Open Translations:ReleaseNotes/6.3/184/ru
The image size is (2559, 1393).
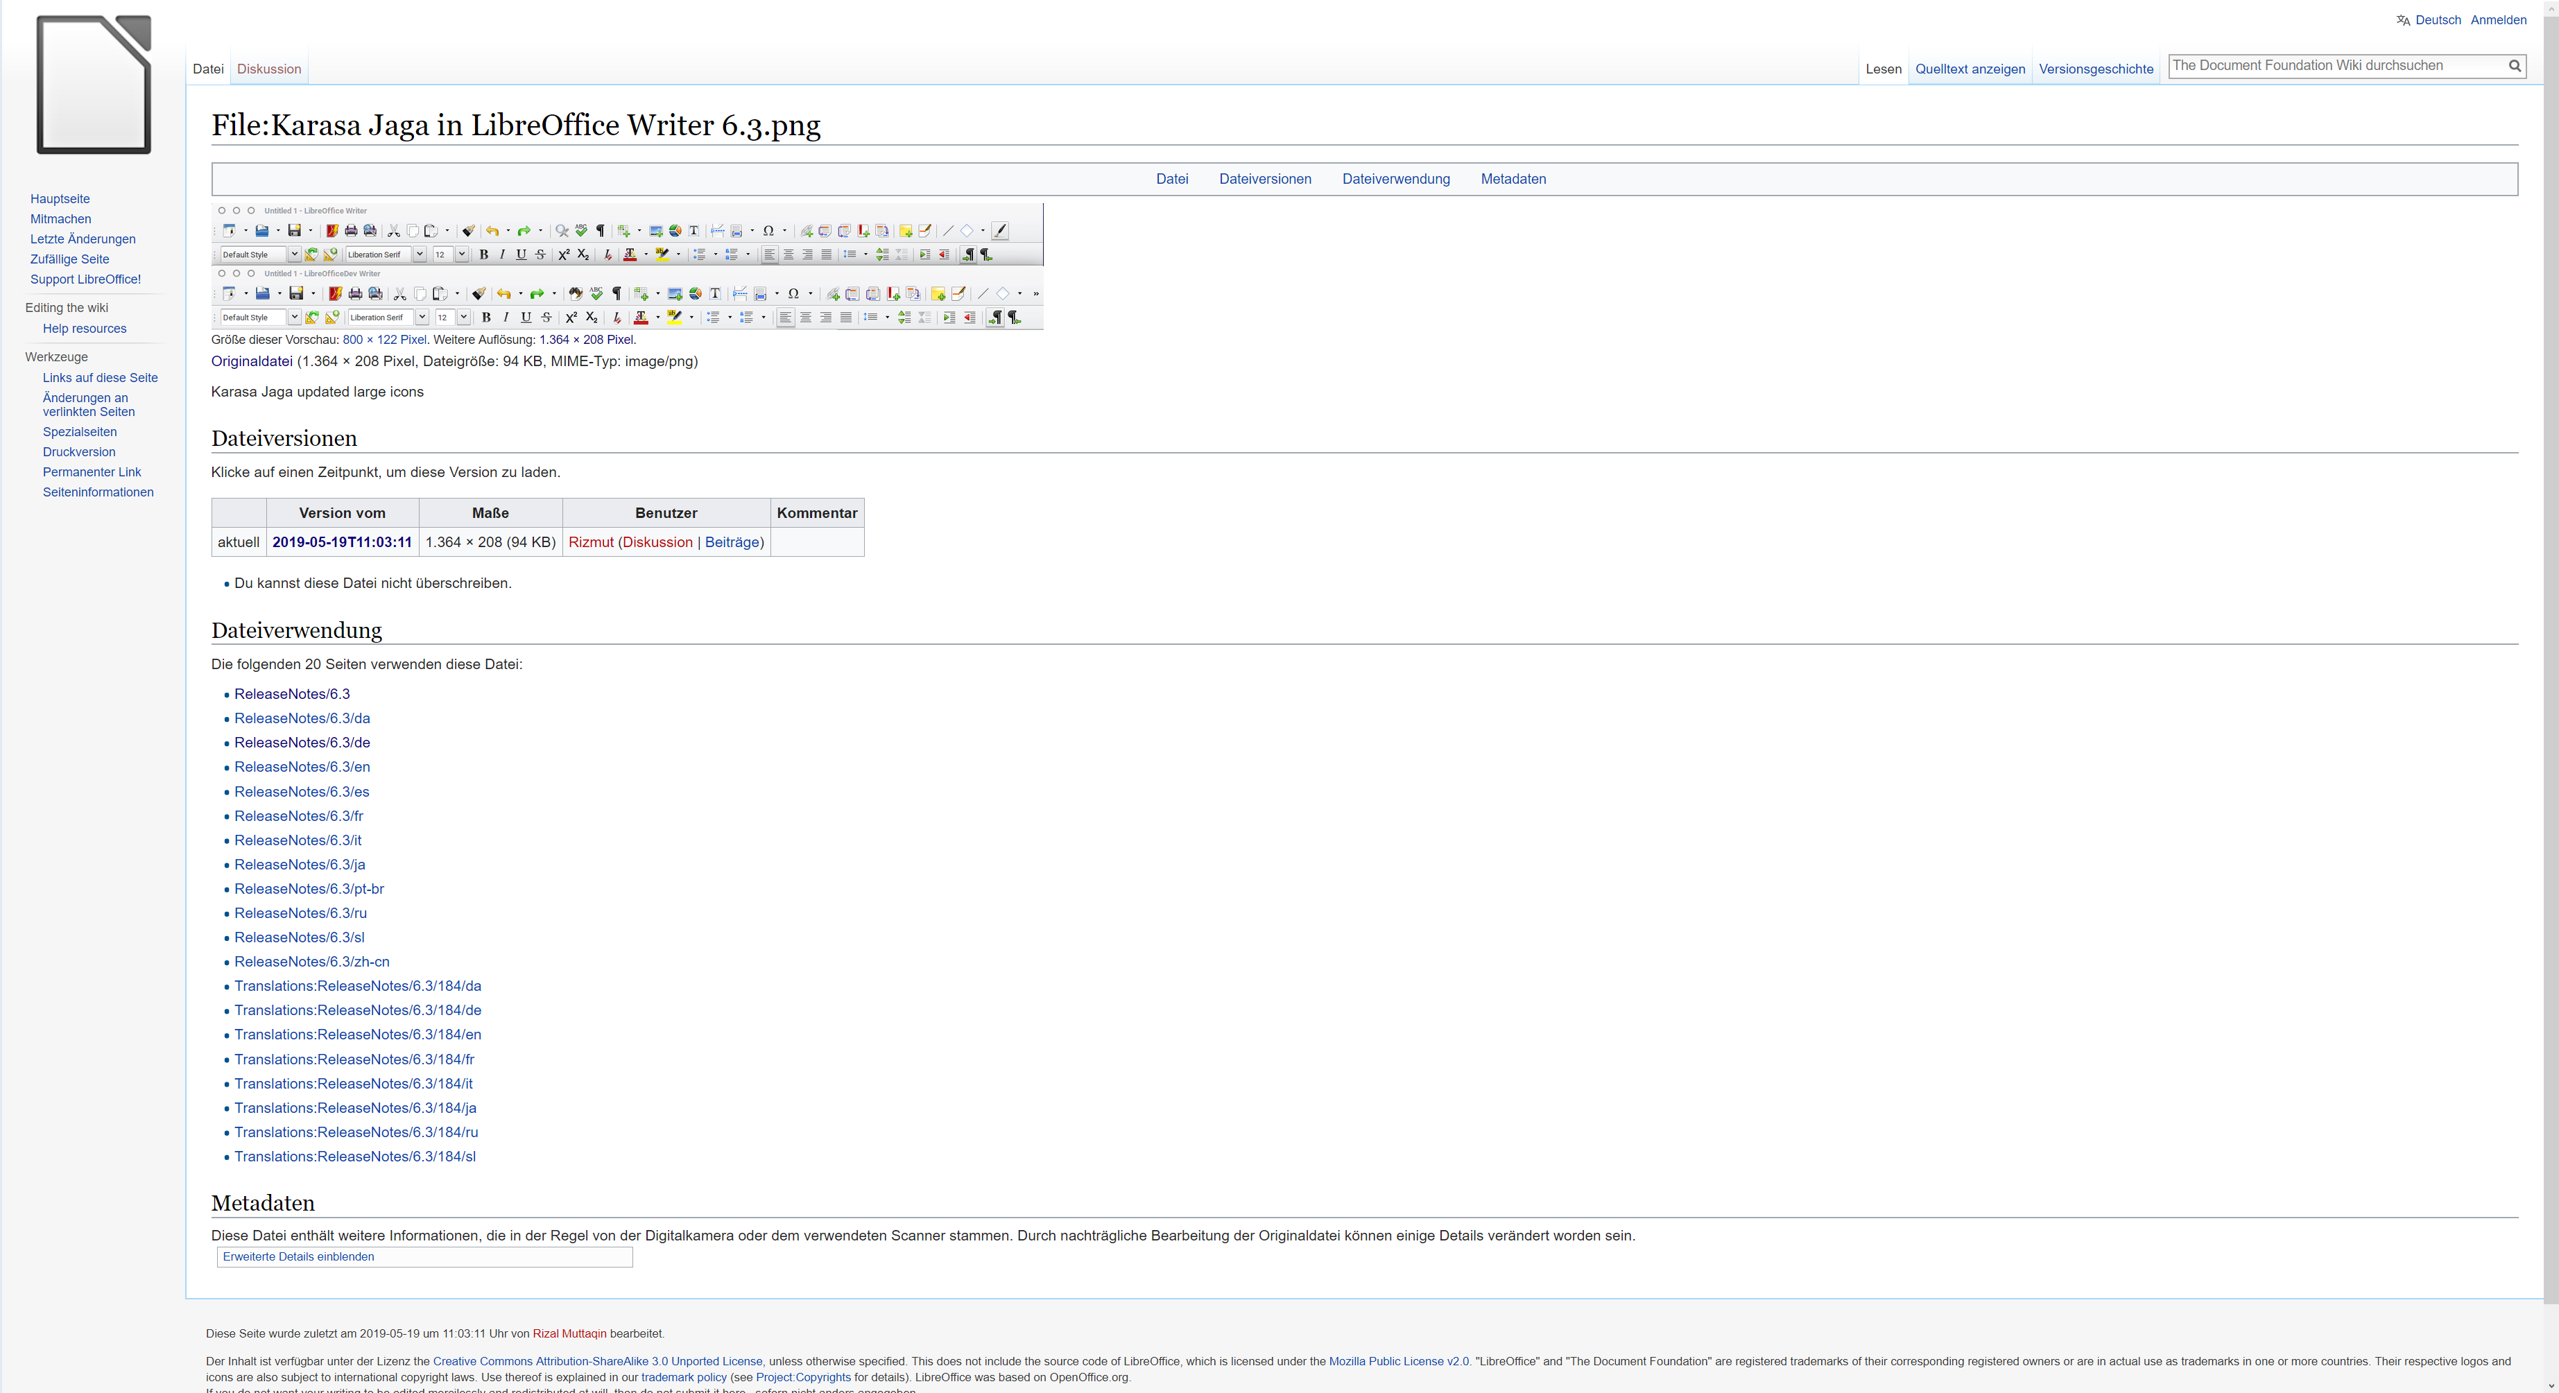(356, 1133)
